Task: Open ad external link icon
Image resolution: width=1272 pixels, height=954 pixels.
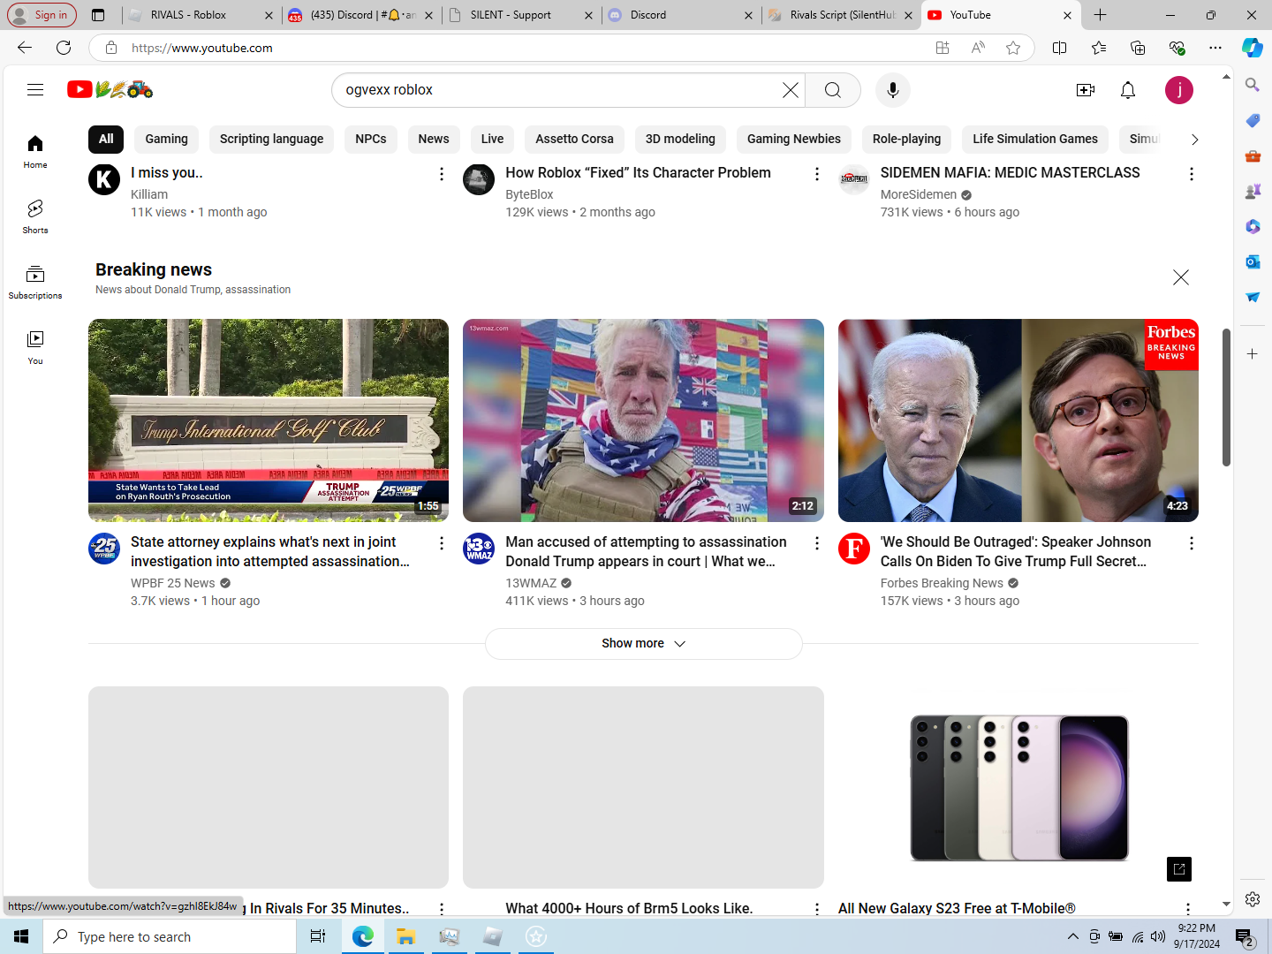Action: (x=1178, y=869)
